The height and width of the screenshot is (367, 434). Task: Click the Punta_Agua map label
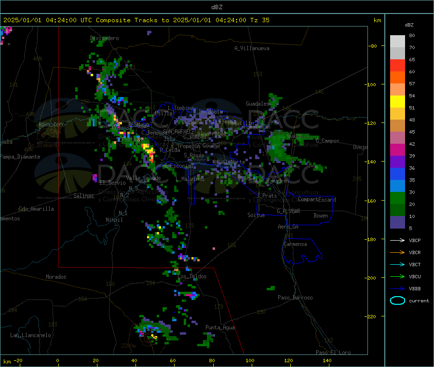(220, 327)
